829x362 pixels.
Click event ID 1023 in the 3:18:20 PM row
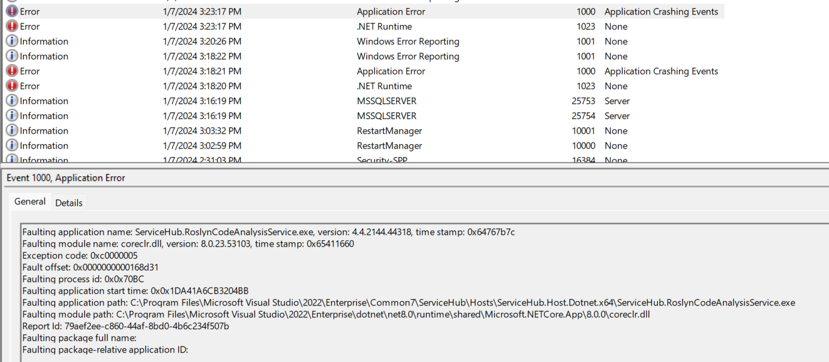coord(586,86)
